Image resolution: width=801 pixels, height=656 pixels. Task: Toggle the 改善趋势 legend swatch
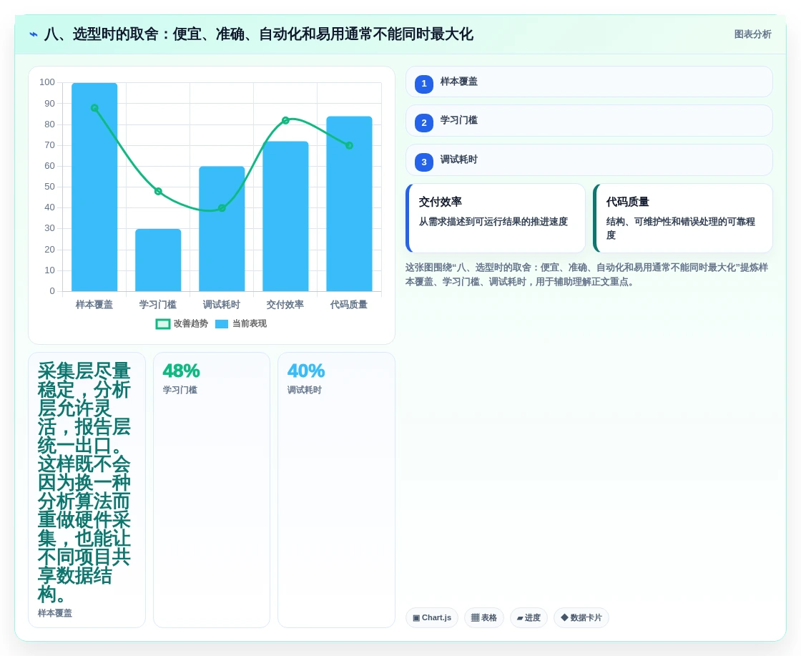(x=162, y=324)
